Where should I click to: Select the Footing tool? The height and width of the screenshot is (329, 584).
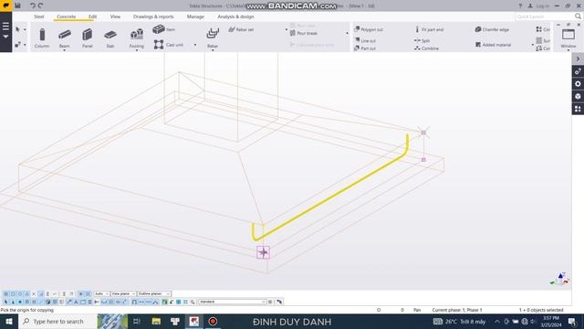(137, 38)
